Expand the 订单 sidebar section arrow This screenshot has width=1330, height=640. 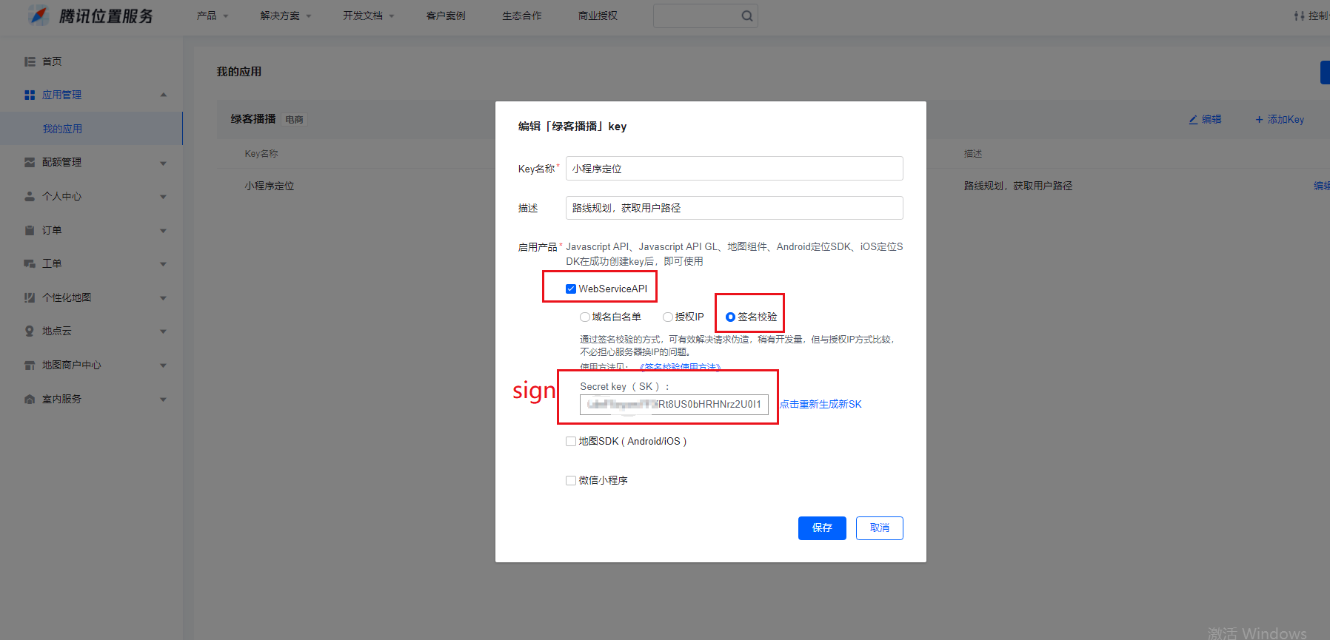tap(163, 231)
